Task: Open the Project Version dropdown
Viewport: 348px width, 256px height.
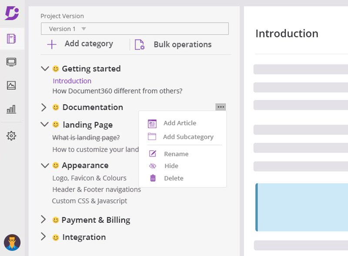Action: (x=134, y=29)
